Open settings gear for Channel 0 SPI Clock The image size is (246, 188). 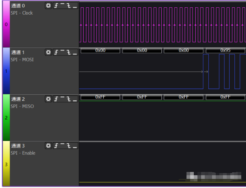click(48, 5)
